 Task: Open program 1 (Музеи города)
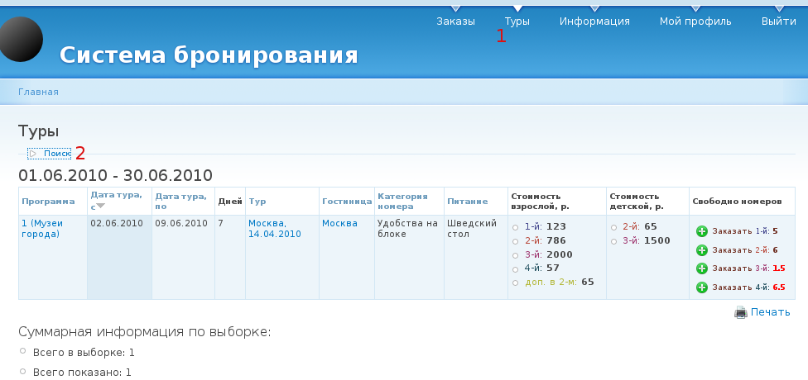(42, 229)
